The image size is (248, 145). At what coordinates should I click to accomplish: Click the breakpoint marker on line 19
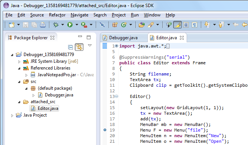tap(105, 130)
